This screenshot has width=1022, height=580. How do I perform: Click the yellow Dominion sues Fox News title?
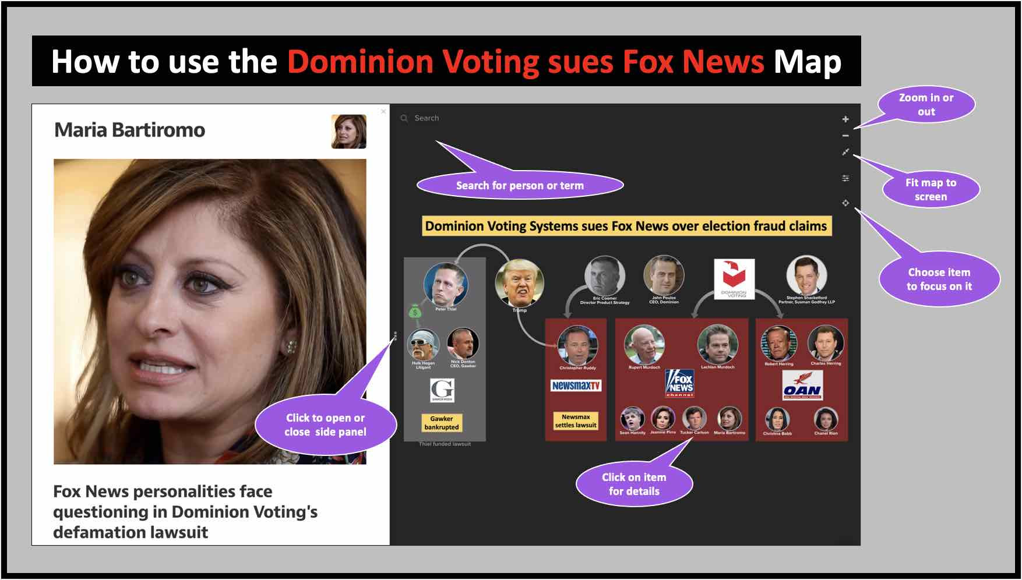(x=626, y=226)
